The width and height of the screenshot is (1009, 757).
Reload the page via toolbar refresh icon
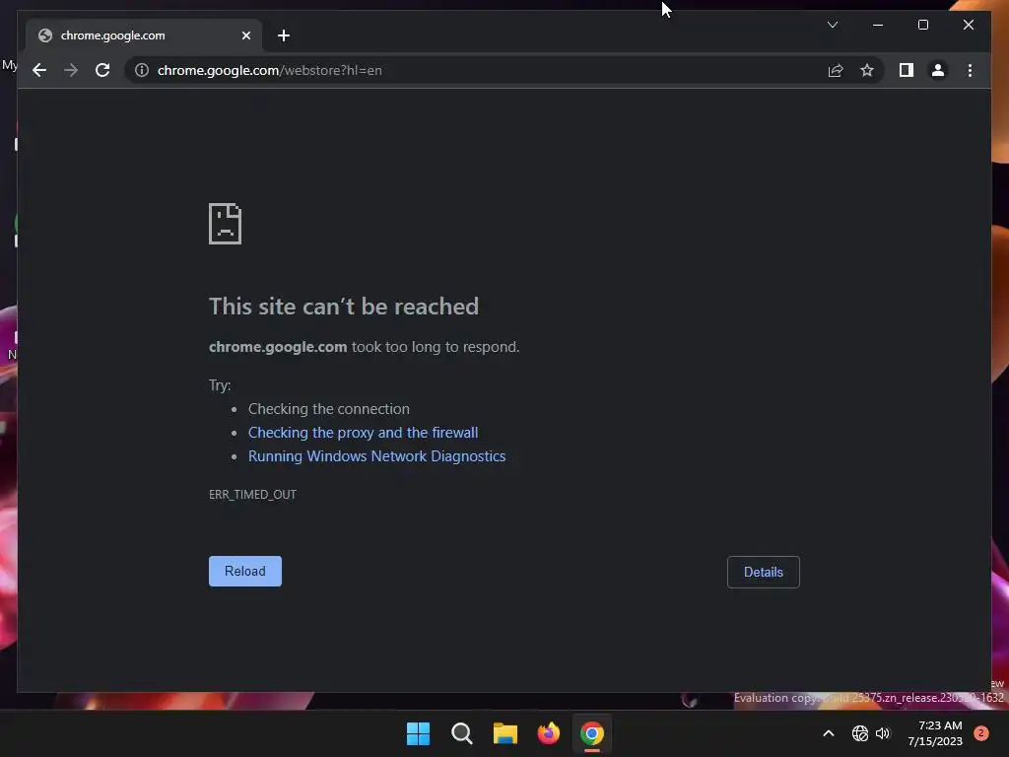(x=102, y=70)
